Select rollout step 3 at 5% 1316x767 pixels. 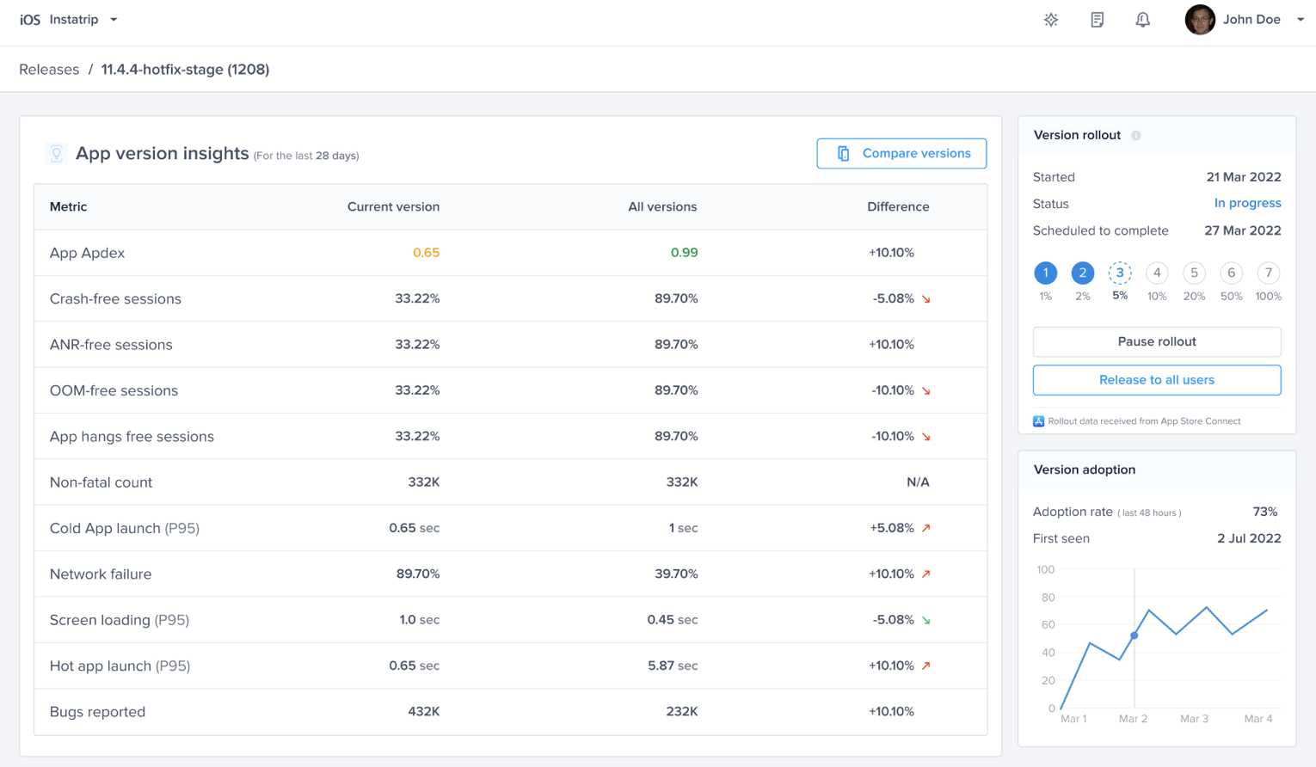point(1119,273)
